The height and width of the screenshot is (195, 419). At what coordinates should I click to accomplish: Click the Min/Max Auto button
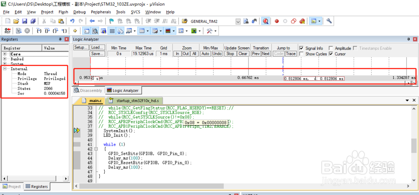pyautogui.click(x=205, y=54)
